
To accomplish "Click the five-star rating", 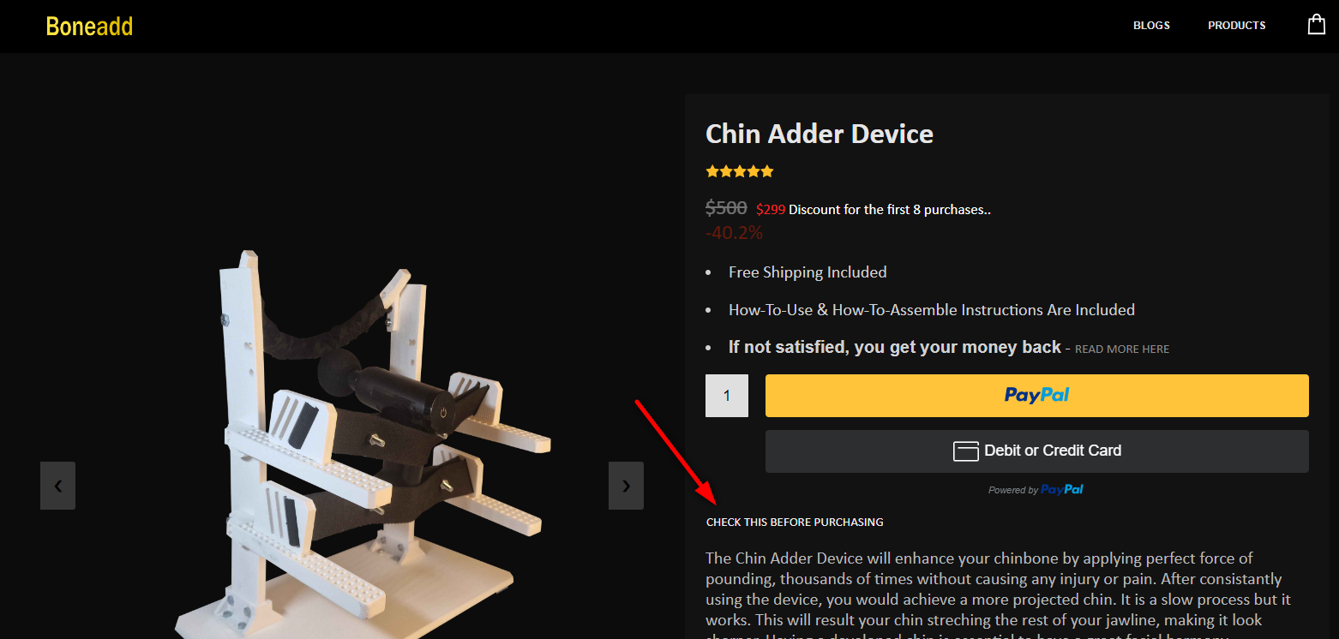I will coord(739,171).
